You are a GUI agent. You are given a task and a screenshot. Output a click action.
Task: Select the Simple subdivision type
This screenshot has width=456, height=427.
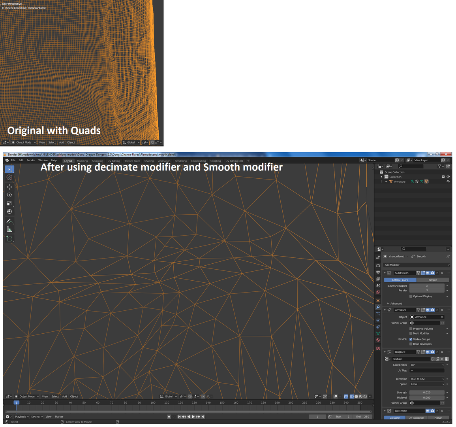tap(433, 280)
